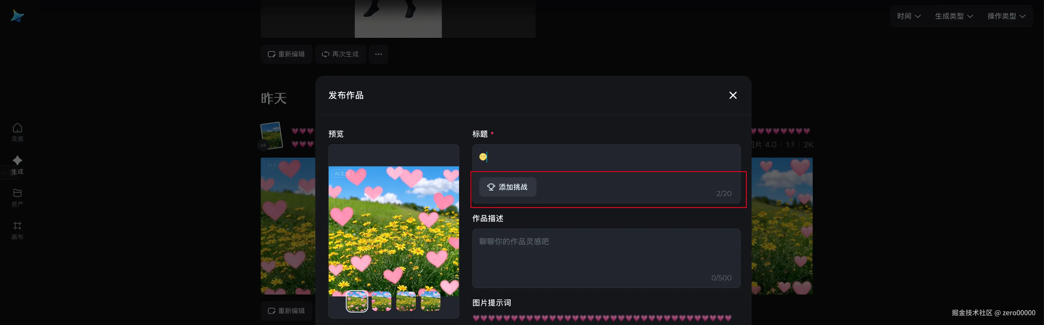Viewport: 1044px width, 325px height.
Task: Open the three-dot more options button
Action: (x=378, y=54)
